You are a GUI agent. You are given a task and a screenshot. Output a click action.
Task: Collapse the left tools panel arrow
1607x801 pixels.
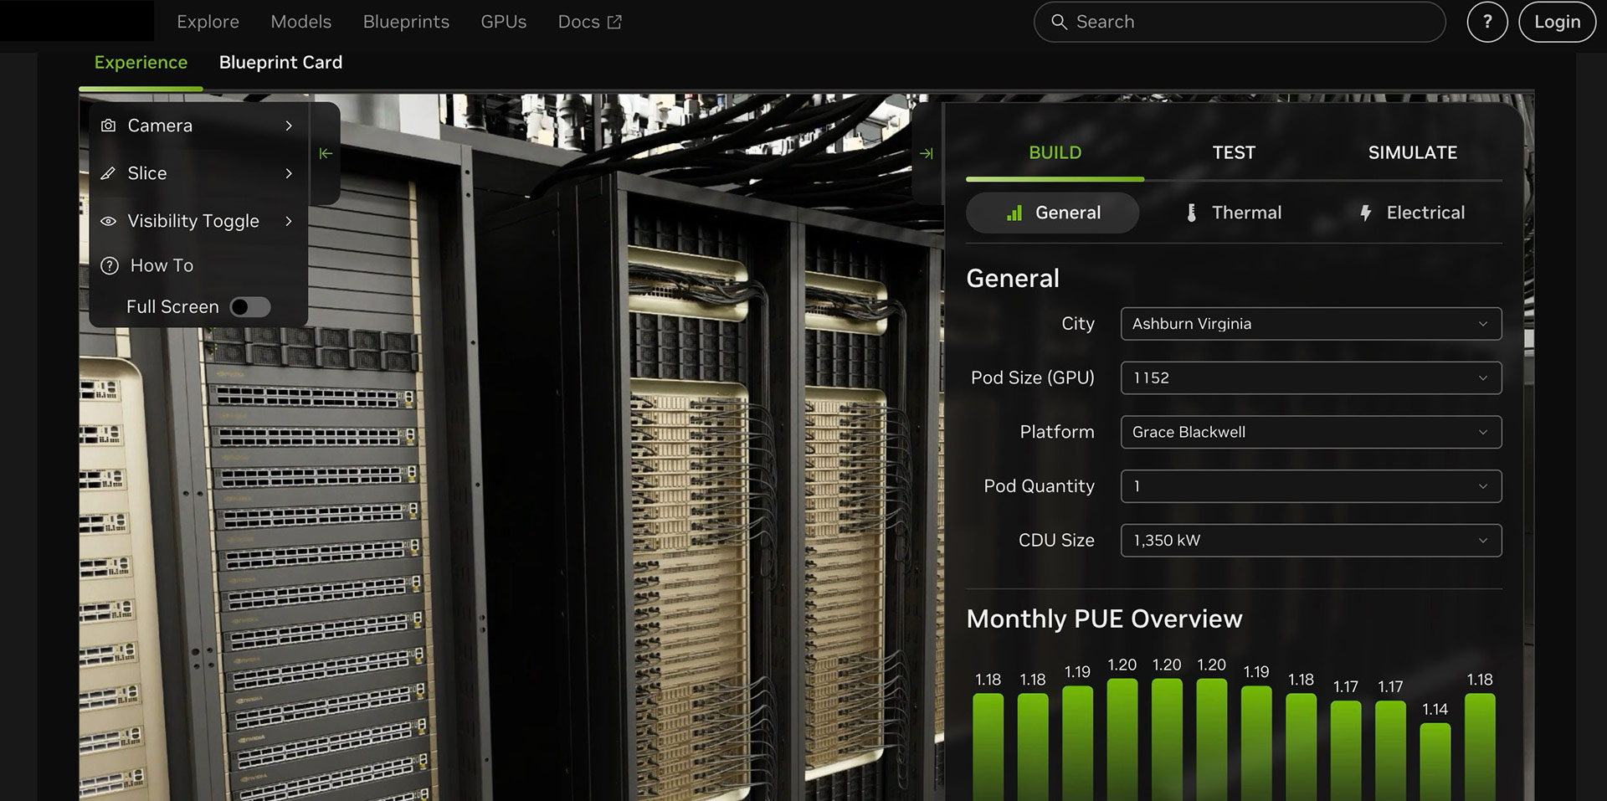point(326,153)
